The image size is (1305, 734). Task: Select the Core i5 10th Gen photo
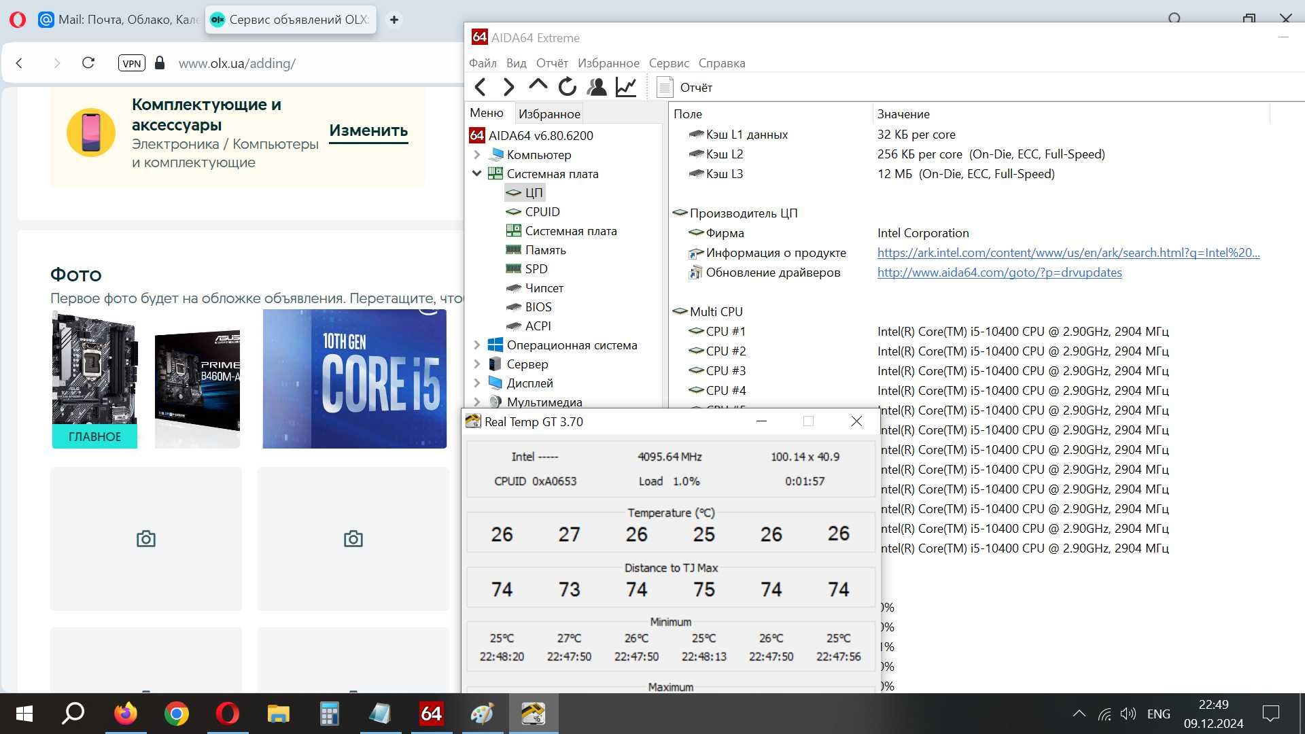355,379
